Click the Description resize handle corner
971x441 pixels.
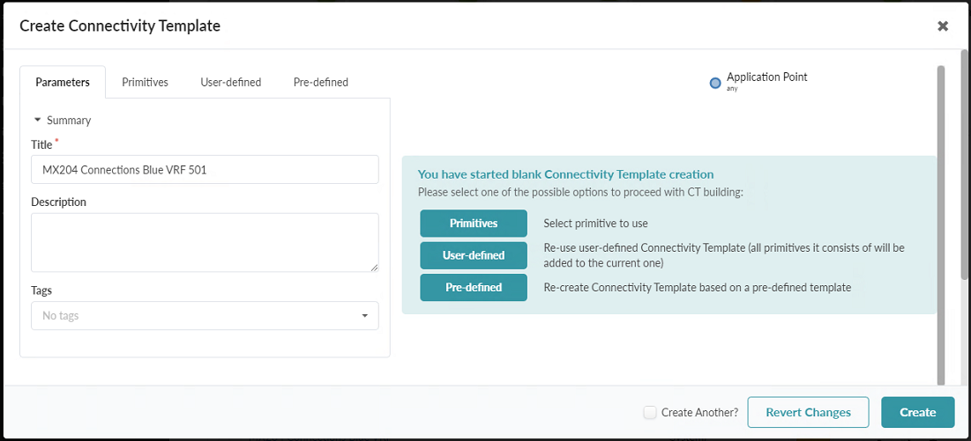point(375,268)
